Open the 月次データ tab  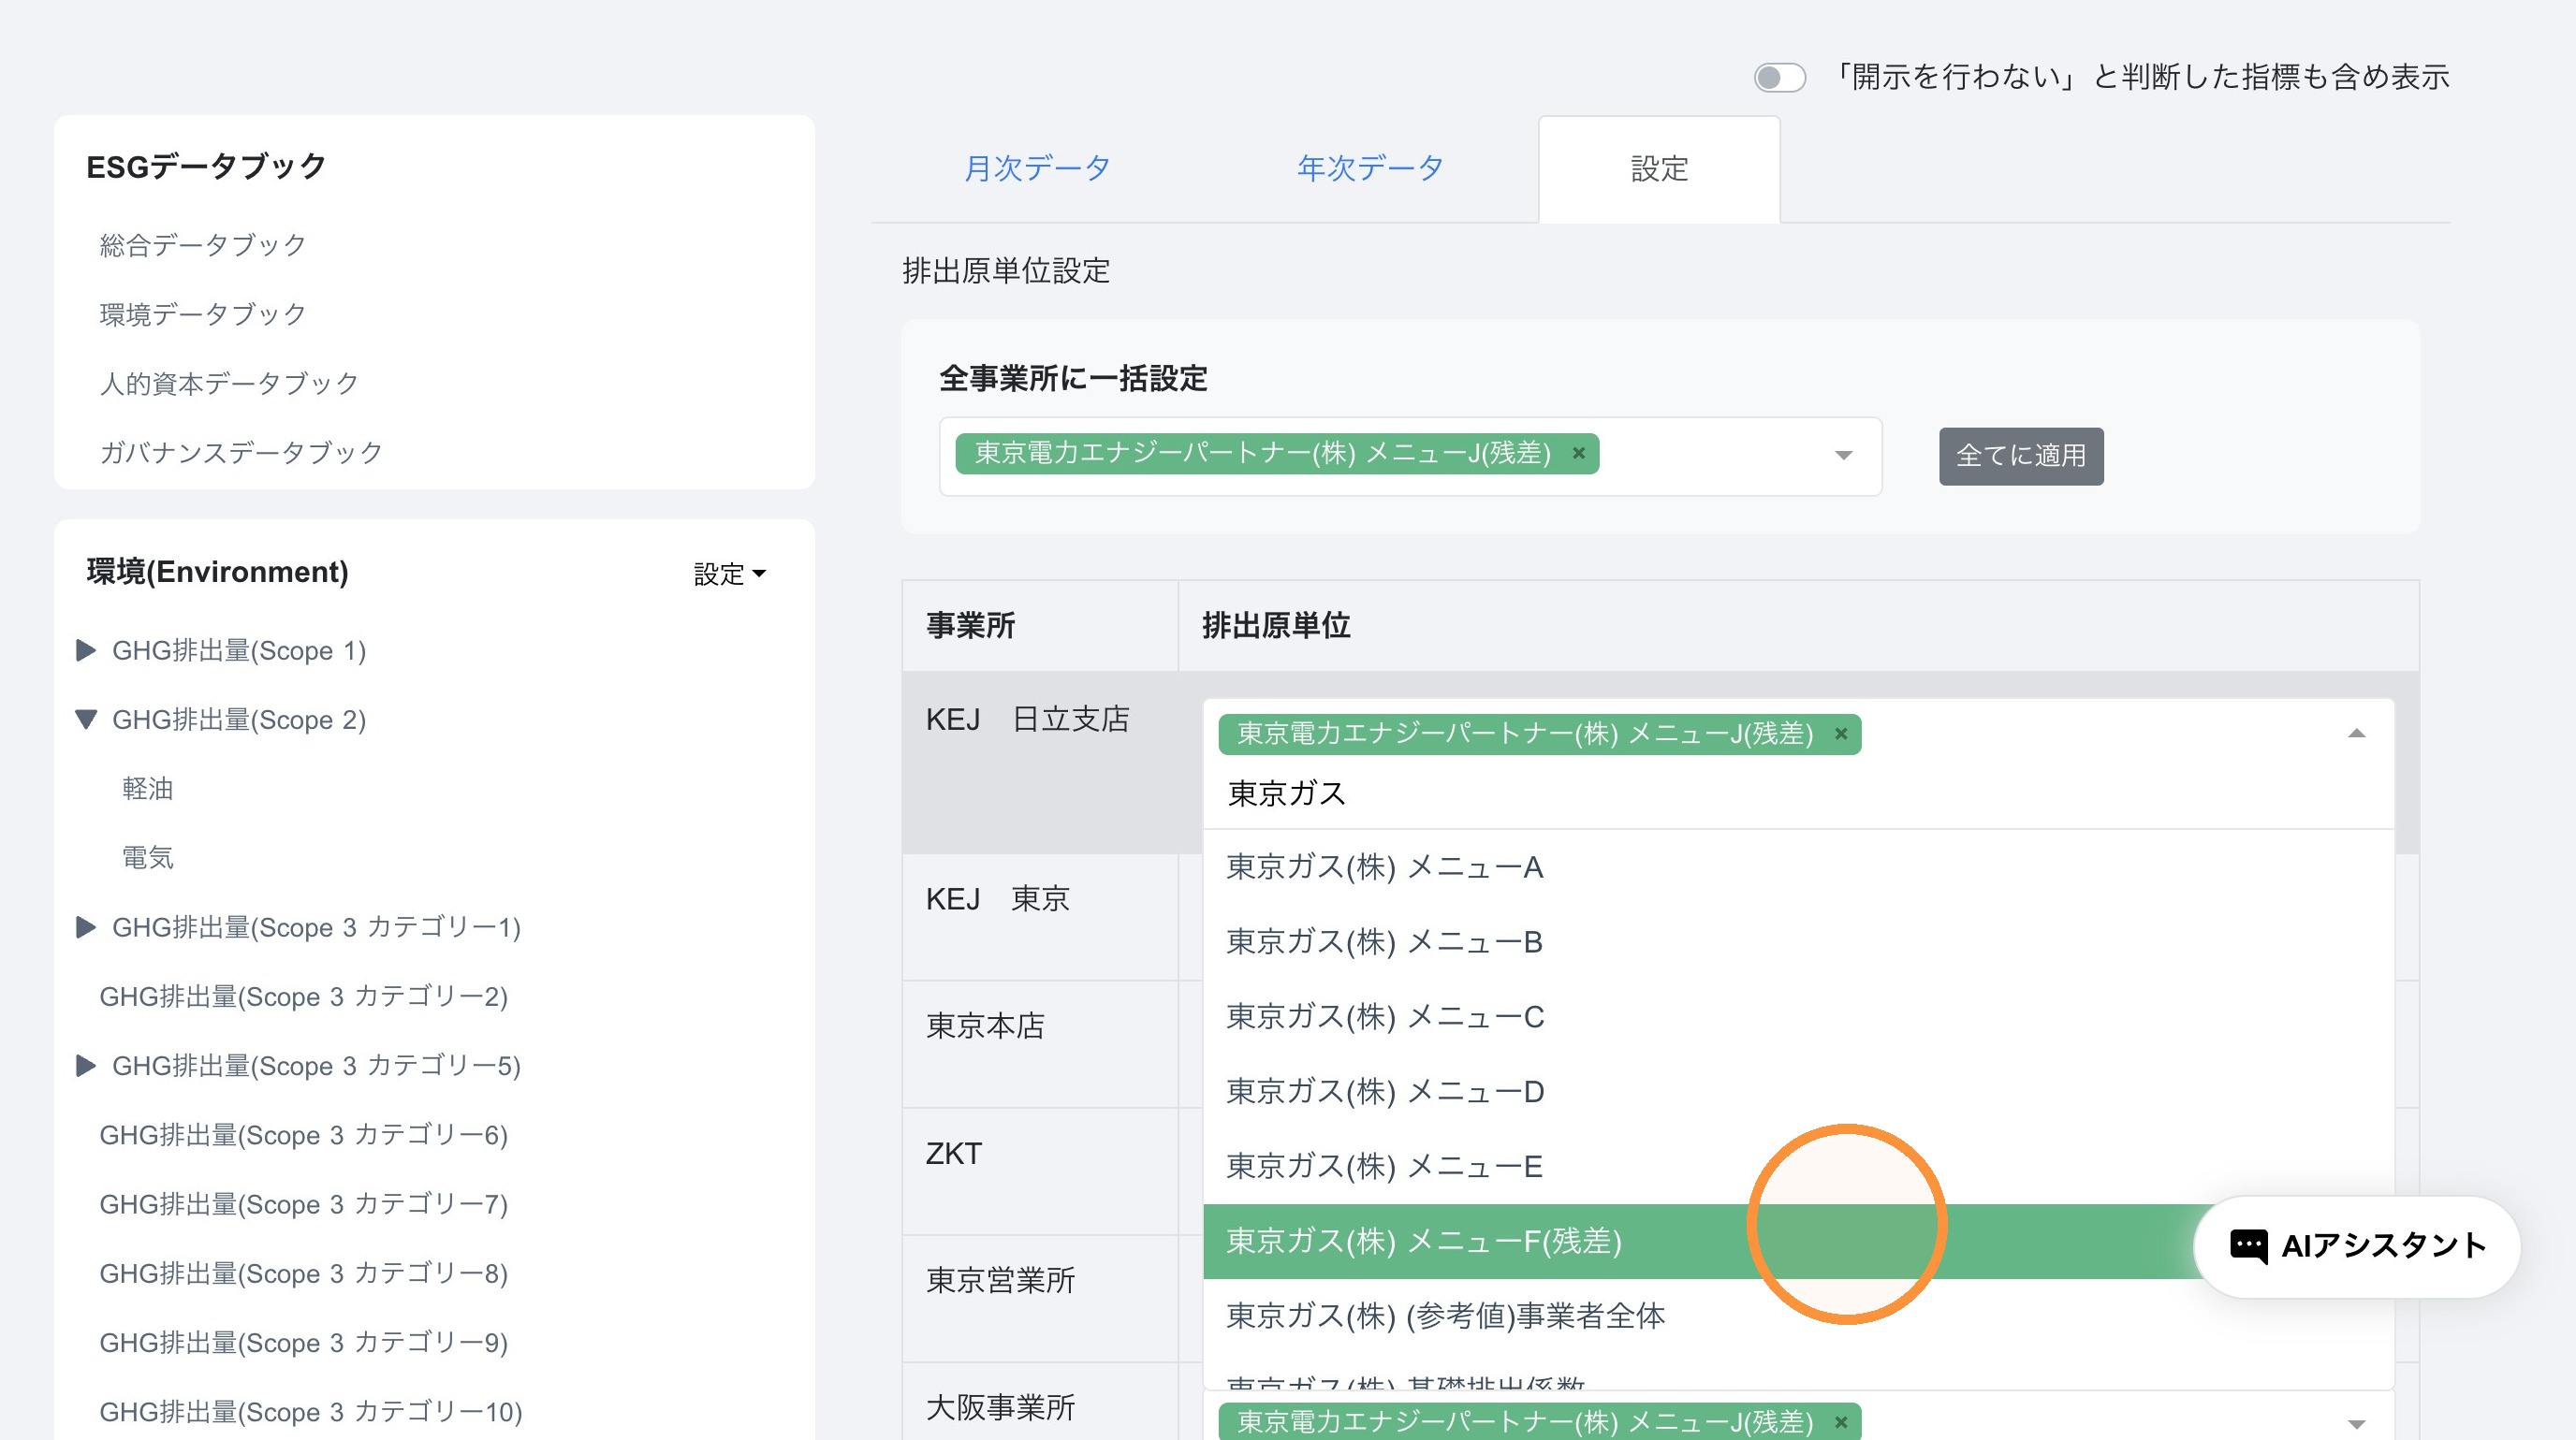(1037, 167)
